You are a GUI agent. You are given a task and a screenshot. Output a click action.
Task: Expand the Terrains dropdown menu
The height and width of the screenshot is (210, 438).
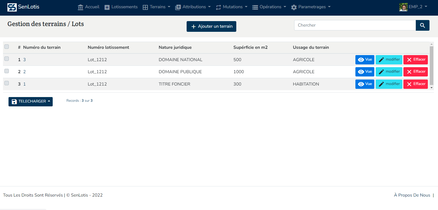pos(157,7)
